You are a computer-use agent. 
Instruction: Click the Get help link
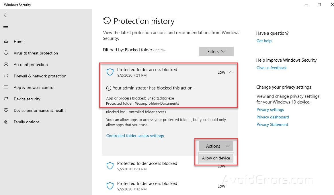pyautogui.click(x=264, y=41)
